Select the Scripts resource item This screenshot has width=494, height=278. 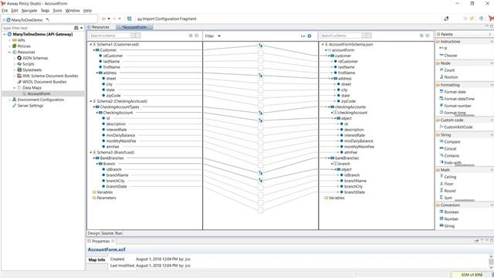coord(28,64)
